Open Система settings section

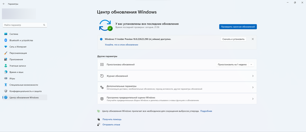25,34
